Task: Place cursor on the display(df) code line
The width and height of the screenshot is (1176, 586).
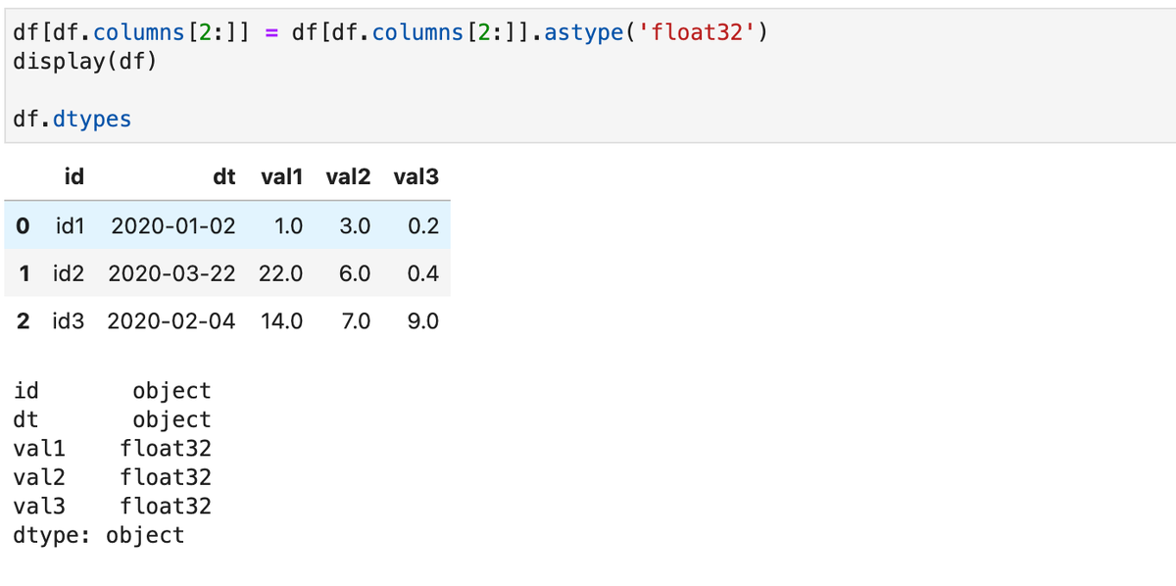Action: pyautogui.click(x=84, y=61)
